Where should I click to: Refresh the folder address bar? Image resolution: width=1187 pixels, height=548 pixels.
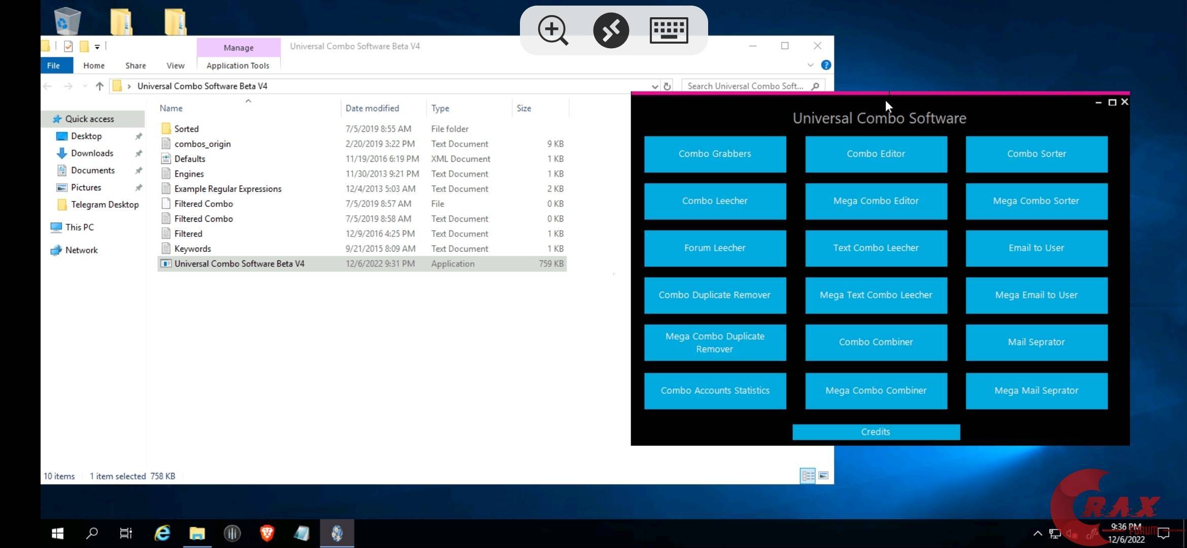pos(667,86)
